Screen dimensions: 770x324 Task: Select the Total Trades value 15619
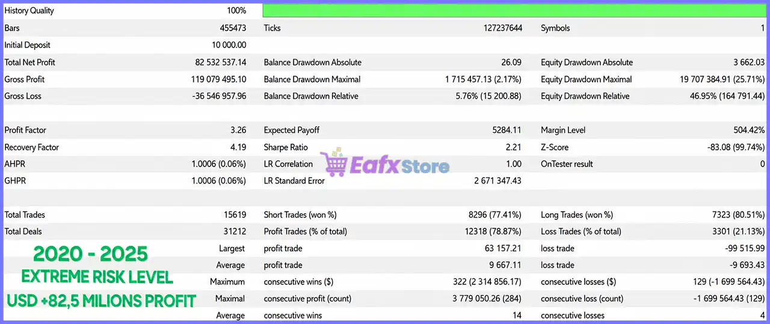[x=235, y=215]
